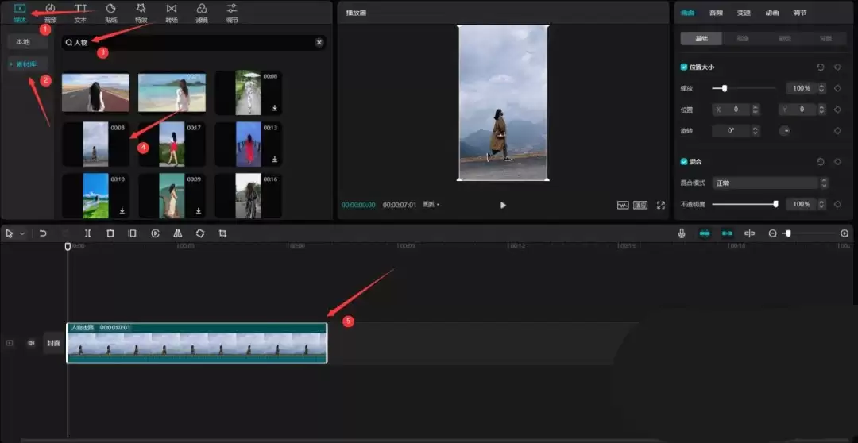Click the crop tool in timeline toolbar

click(x=222, y=233)
